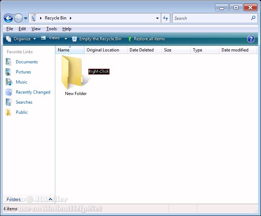Viewport: 261px width, 216px height.
Task: Select the Recycle Bin breadcrumb text
Action: click(56, 18)
